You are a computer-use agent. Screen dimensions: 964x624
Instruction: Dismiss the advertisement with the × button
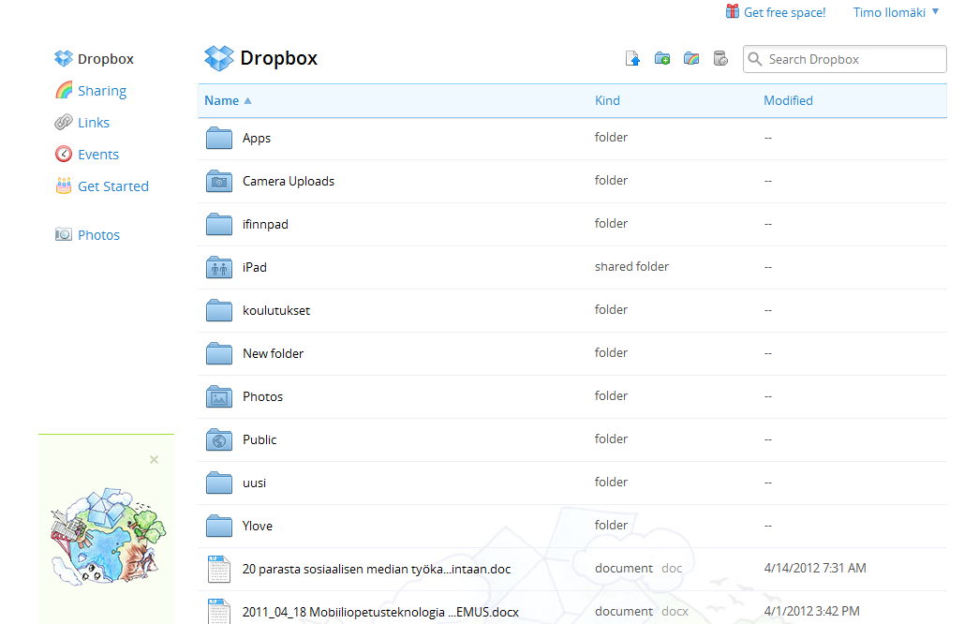154,459
